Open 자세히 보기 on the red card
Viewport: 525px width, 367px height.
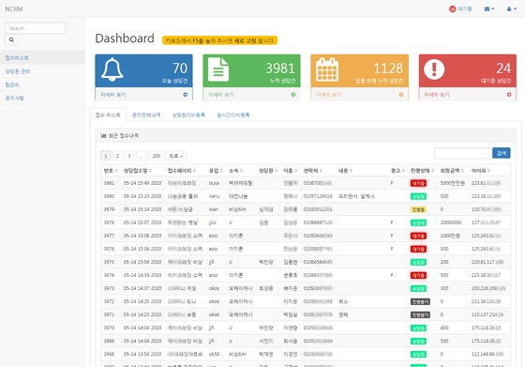coord(437,95)
